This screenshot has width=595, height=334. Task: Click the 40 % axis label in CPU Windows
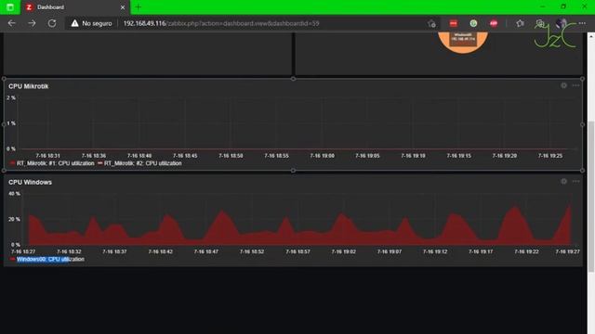pyautogui.click(x=15, y=194)
